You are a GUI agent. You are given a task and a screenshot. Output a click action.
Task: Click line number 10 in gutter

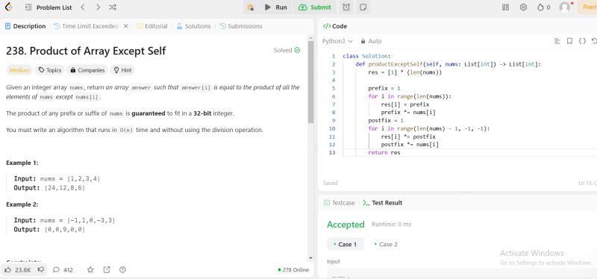click(x=332, y=128)
